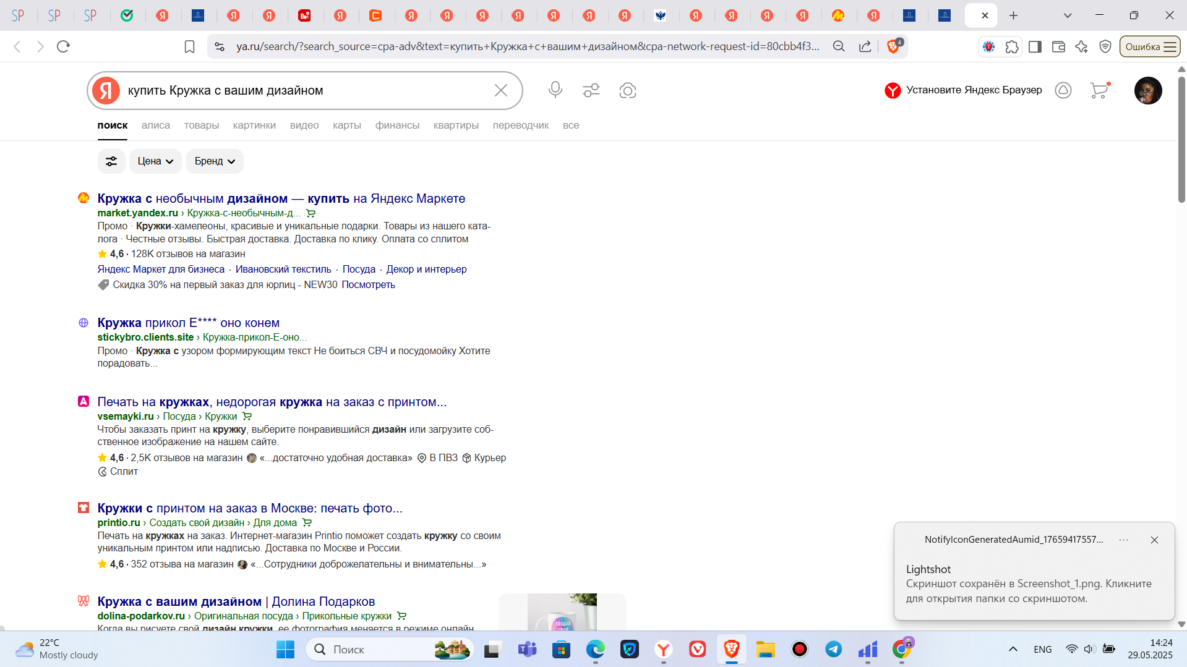Open image search camera icon
Viewport: 1187px width, 667px height.
(x=628, y=90)
